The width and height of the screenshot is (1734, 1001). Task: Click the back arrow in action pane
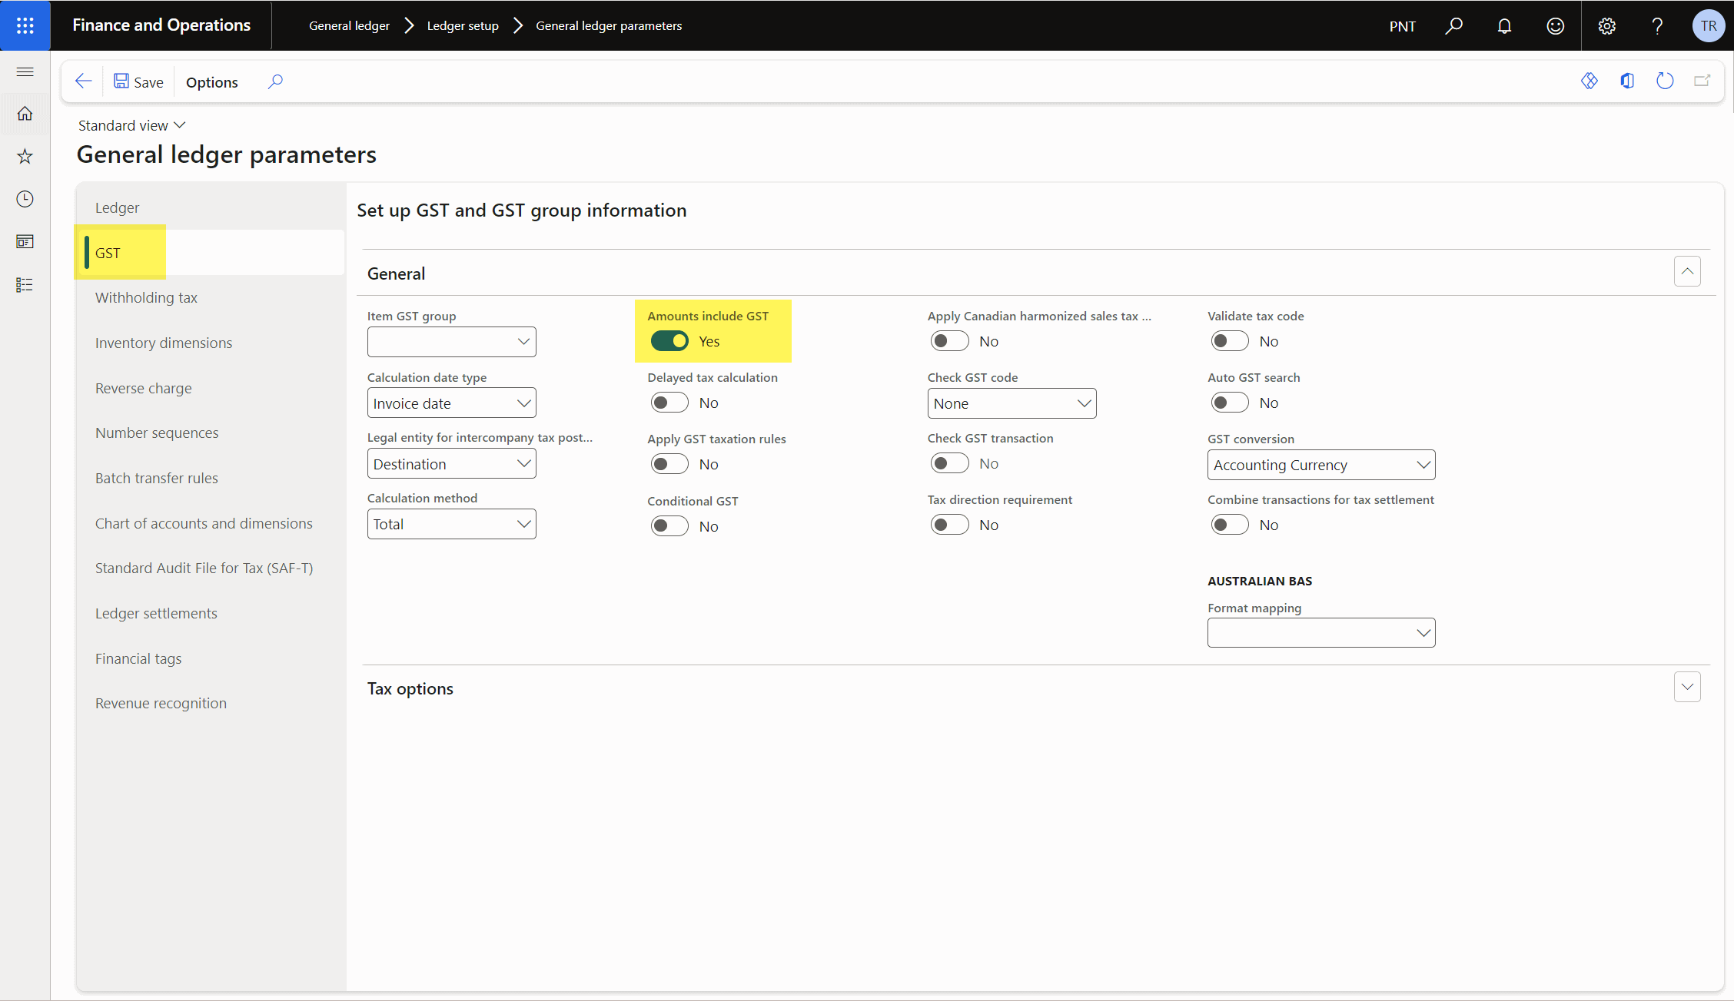point(83,81)
